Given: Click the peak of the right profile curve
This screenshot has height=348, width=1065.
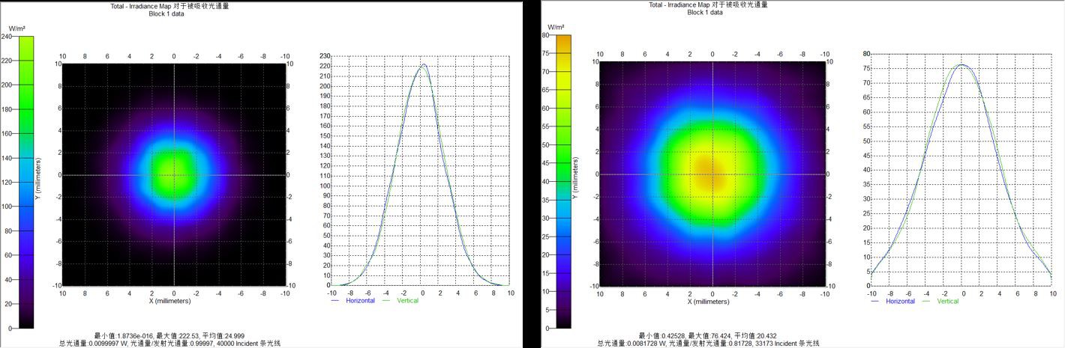Looking at the screenshot, I should (963, 65).
